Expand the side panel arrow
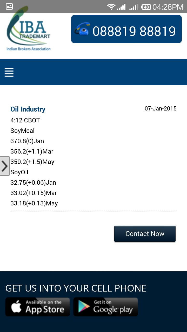This screenshot has width=187, height=332. [x=4, y=166]
